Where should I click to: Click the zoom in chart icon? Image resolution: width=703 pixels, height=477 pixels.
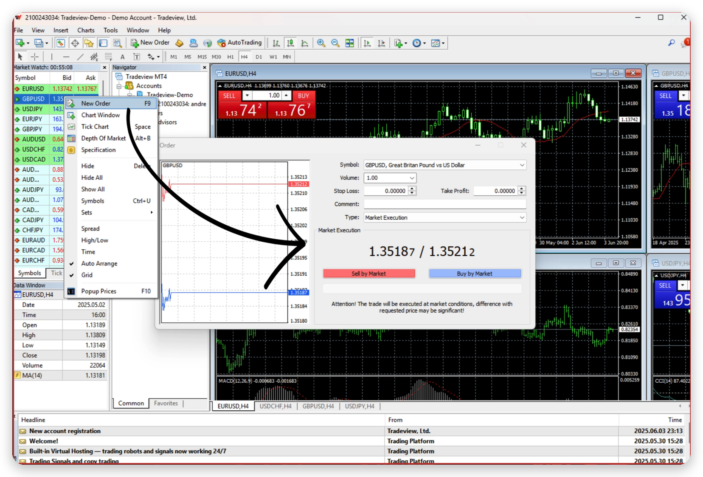point(321,43)
